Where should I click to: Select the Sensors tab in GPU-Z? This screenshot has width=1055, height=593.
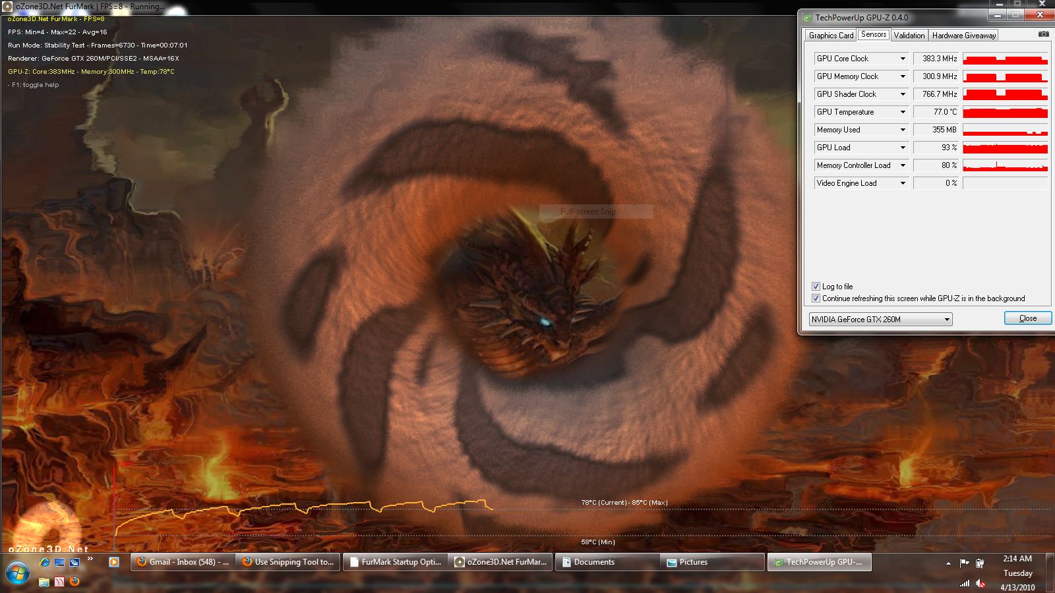[874, 34]
